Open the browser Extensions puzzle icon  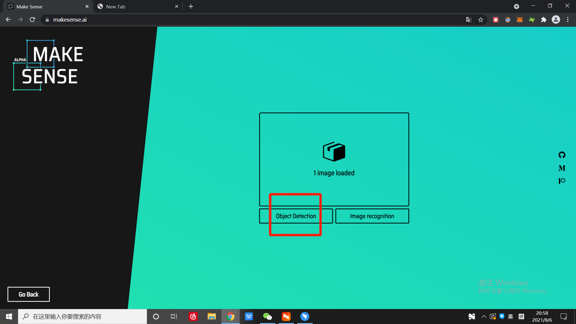pyautogui.click(x=544, y=20)
